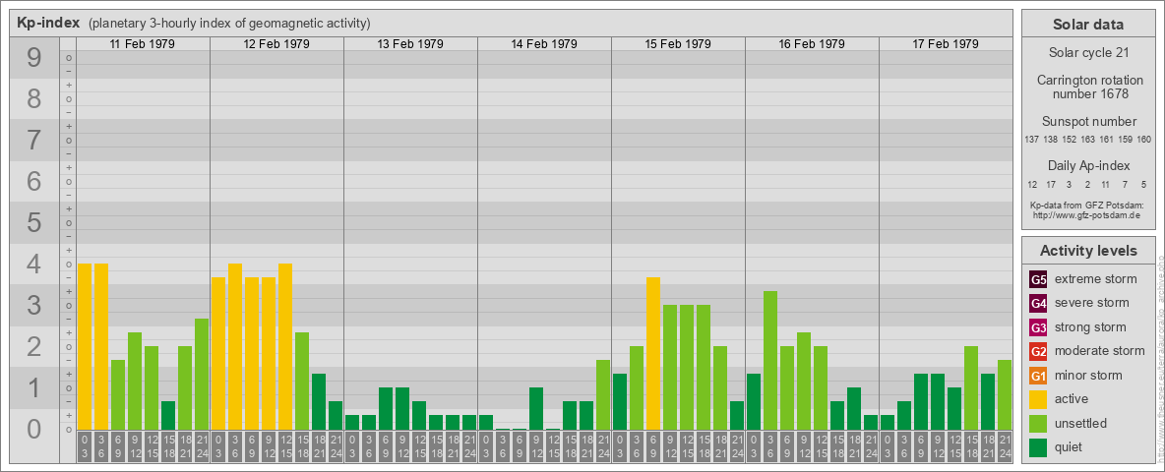Click the Kp axis label 5

pos(34,222)
